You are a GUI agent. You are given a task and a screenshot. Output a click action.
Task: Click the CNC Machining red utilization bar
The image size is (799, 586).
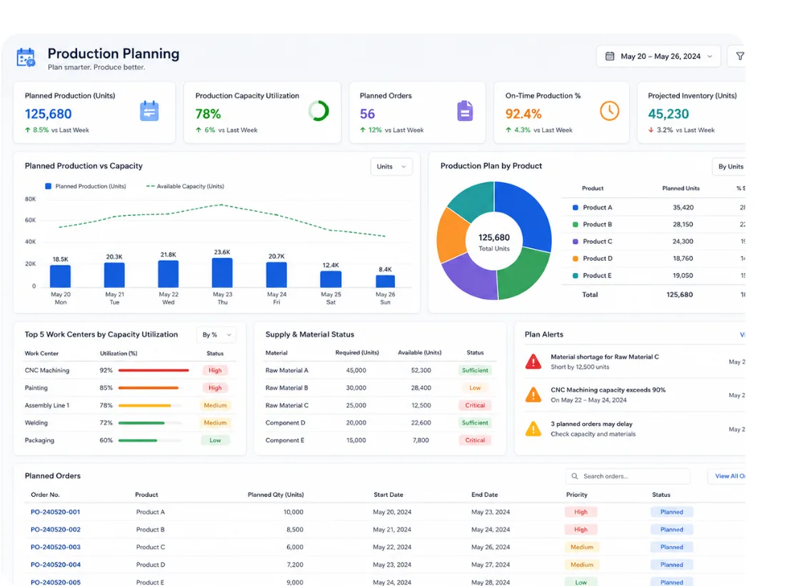point(154,370)
